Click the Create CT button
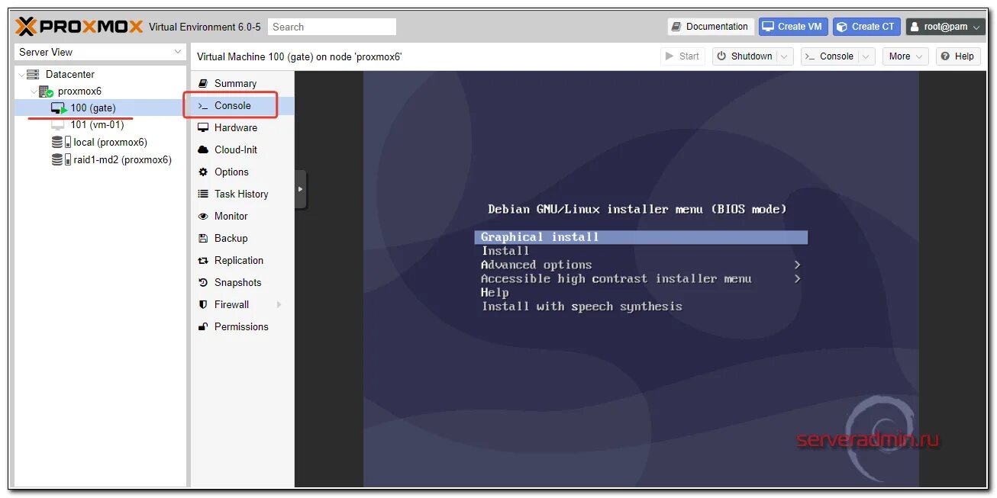Screen dimensions: 997x498 (x=866, y=27)
